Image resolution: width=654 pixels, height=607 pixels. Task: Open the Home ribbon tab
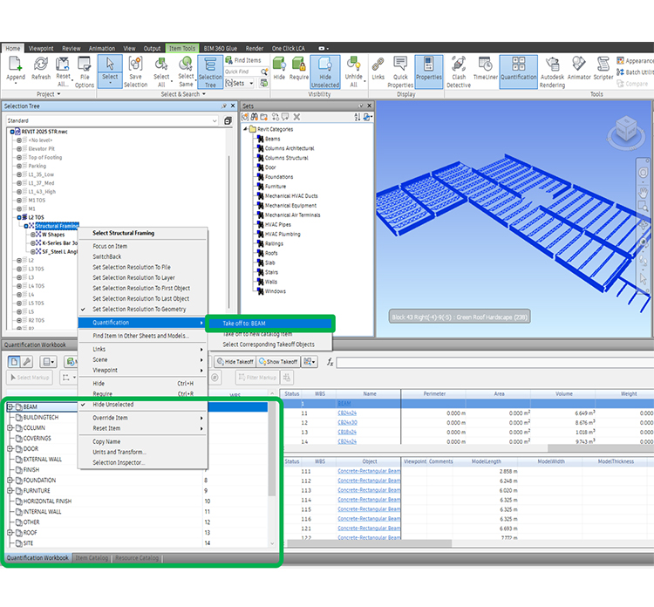pos(13,48)
